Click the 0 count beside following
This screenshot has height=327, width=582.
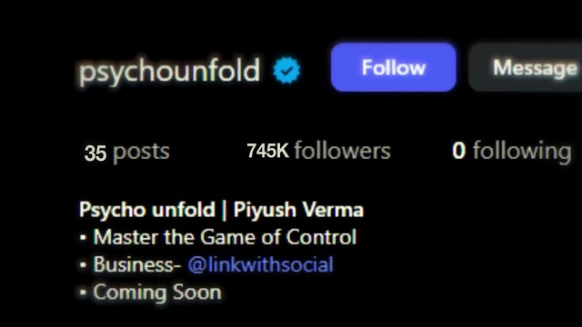coord(458,151)
